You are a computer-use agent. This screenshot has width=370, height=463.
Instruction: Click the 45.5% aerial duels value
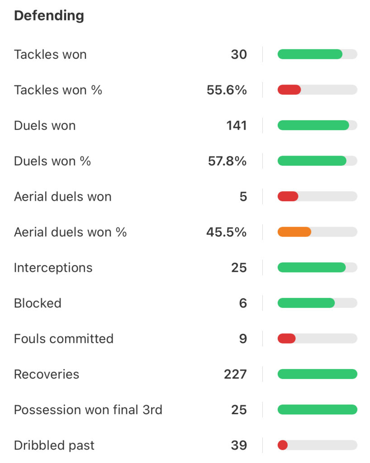pyautogui.click(x=227, y=232)
